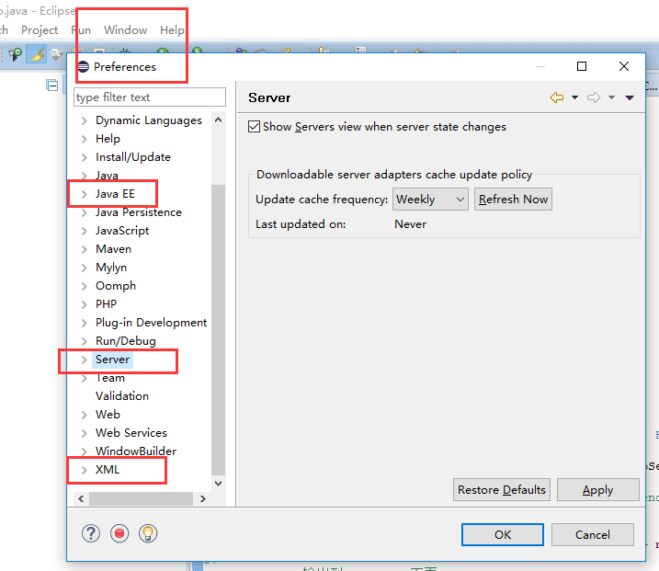
Task: Open the Project menu in Eclipse
Action: [x=40, y=30]
